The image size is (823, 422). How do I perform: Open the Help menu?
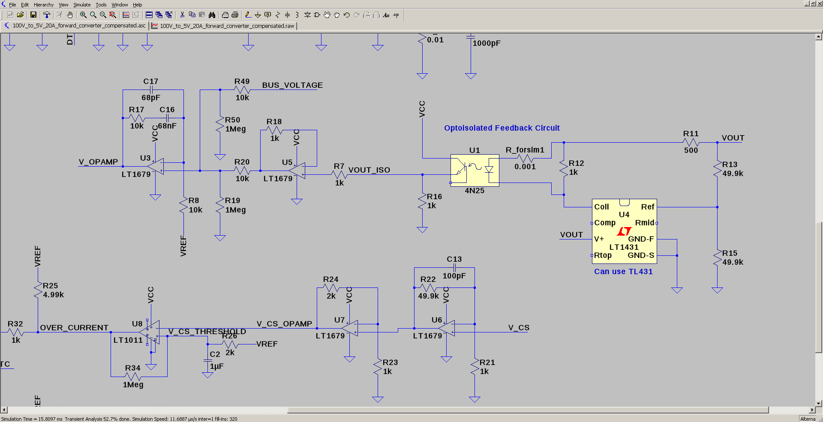137,5
